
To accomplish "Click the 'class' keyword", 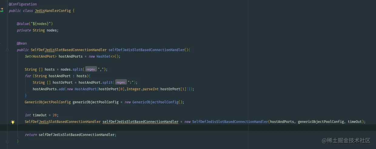I will (28, 11).
